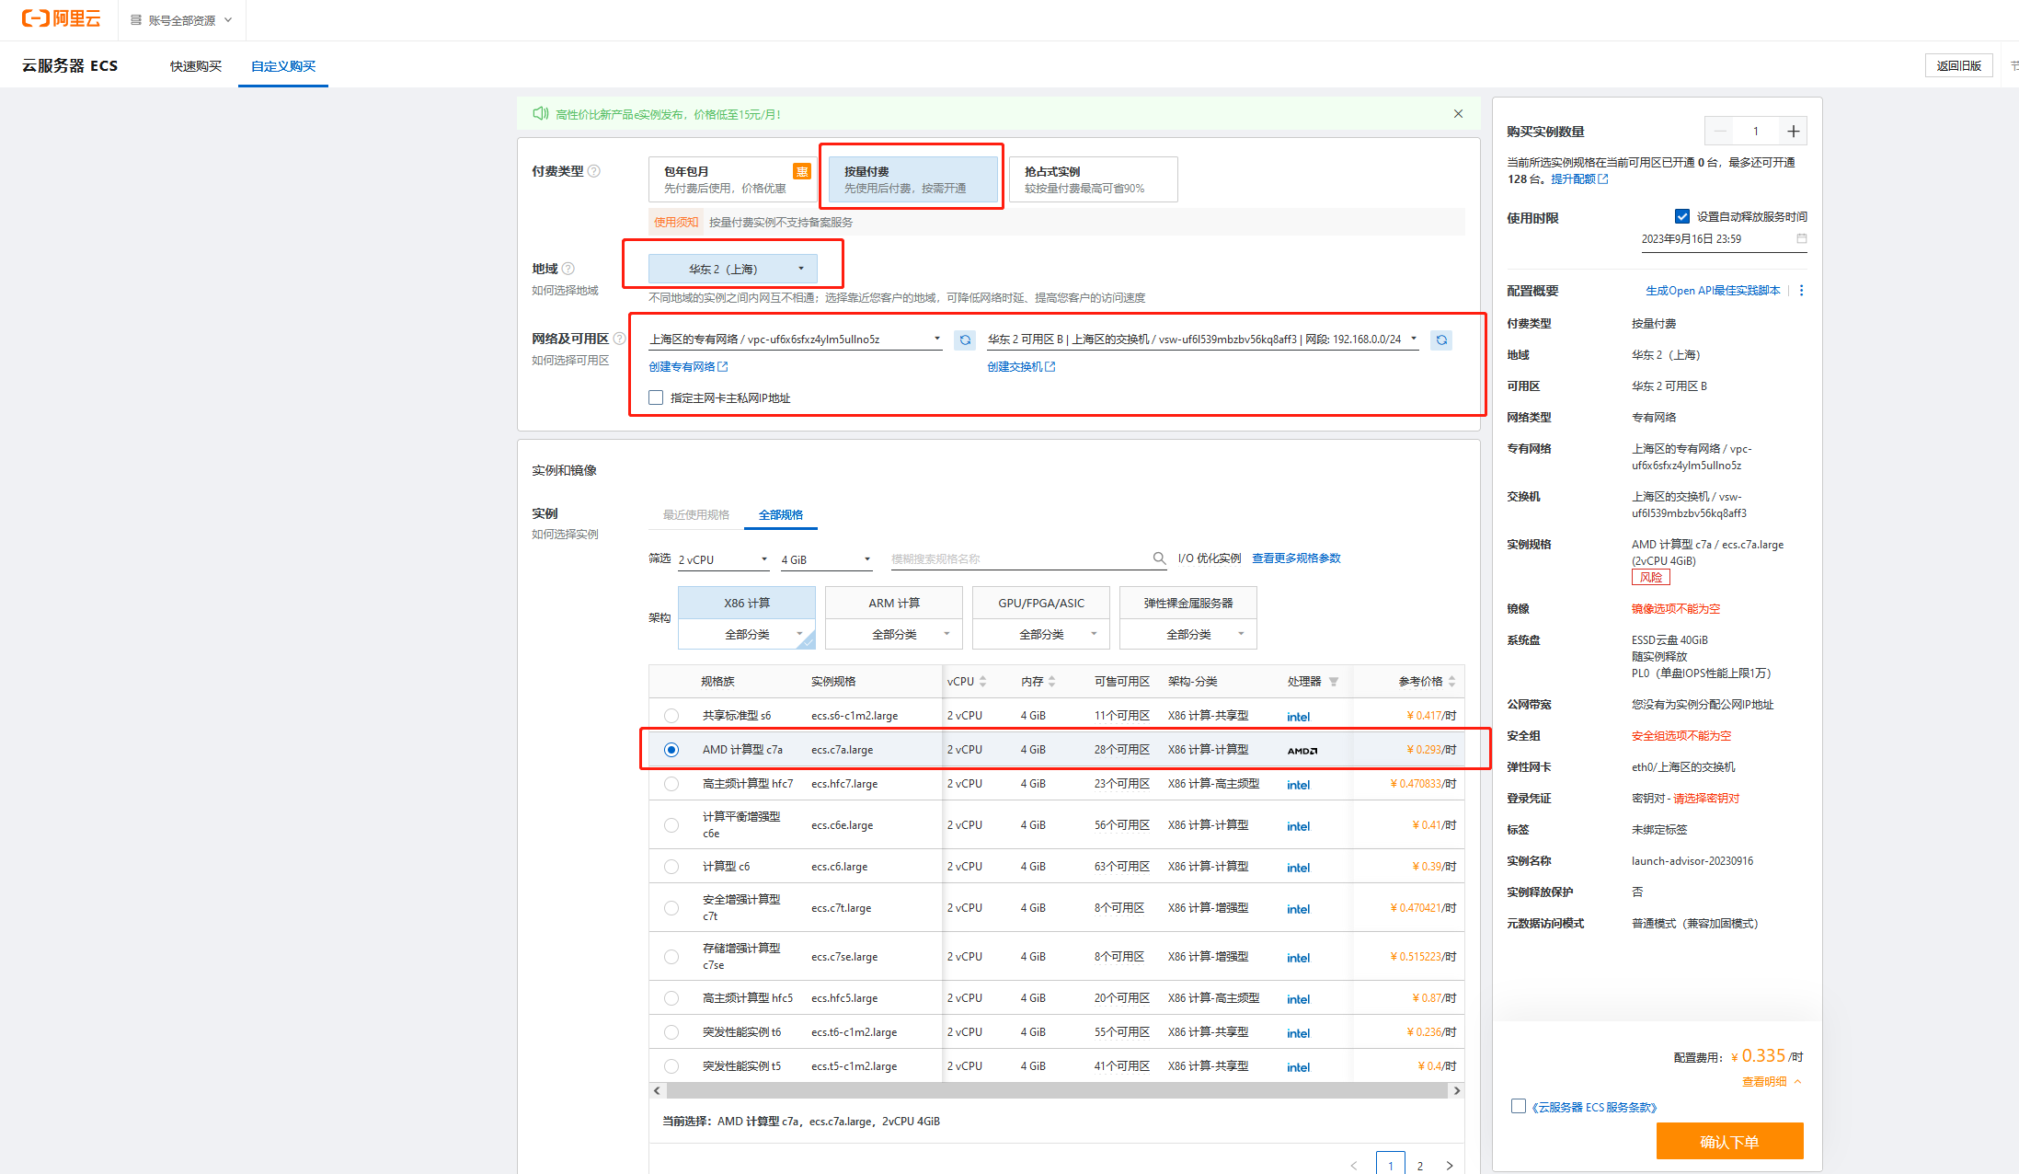
Task: Select the 计算平衡增强型 c6e instance radio
Action: coord(671,825)
